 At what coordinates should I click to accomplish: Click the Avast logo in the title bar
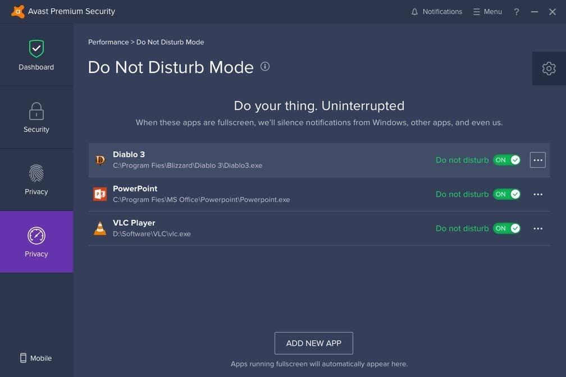(17, 11)
